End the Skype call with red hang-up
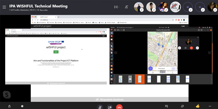218x109 pixels. point(119,107)
